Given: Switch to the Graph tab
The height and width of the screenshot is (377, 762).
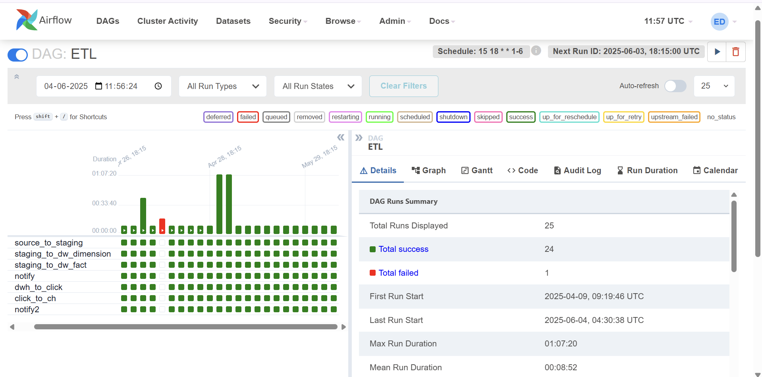Looking at the screenshot, I should pyautogui.click(x=429, y=170).
